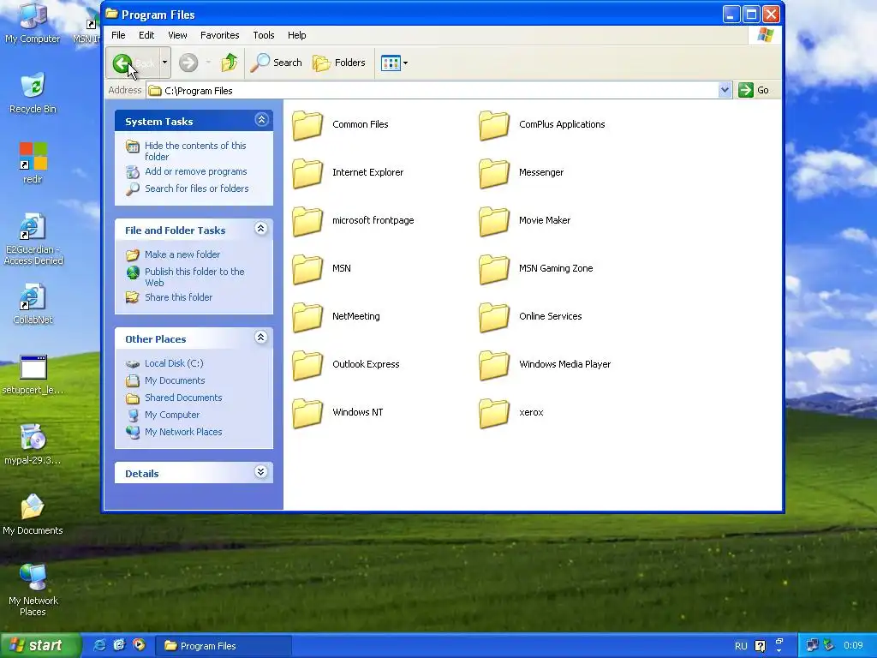Select the CollabNet desktop shortcut

tap(33, 296)
